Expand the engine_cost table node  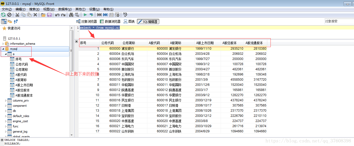coord(6,121)
